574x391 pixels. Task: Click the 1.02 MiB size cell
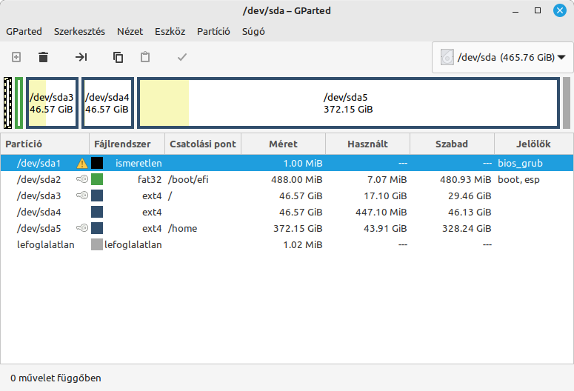point(303,244)
